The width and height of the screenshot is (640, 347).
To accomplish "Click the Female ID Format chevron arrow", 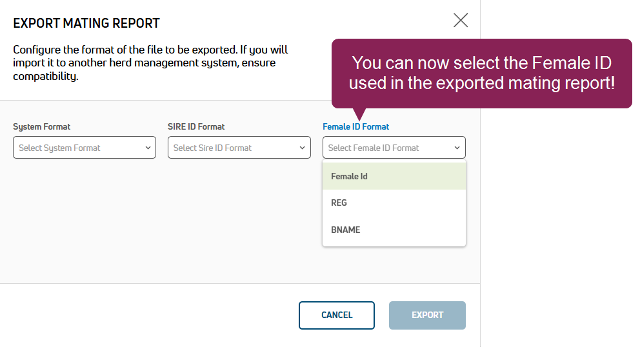I will (457, 148).
